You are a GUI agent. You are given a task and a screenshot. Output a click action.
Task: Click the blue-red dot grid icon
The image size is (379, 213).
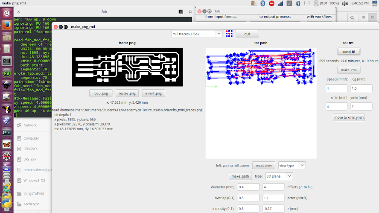(x=229, y=34)
